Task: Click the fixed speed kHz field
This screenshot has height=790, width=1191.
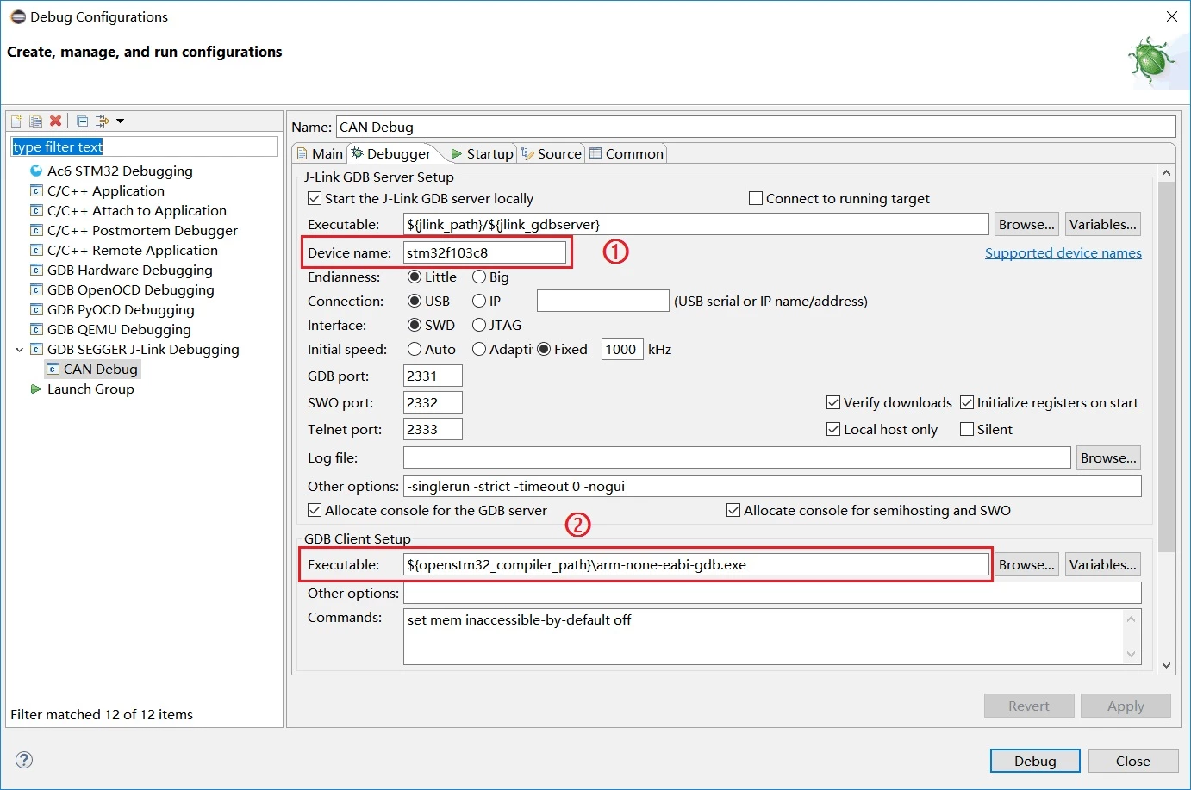Action: (622, 349)
